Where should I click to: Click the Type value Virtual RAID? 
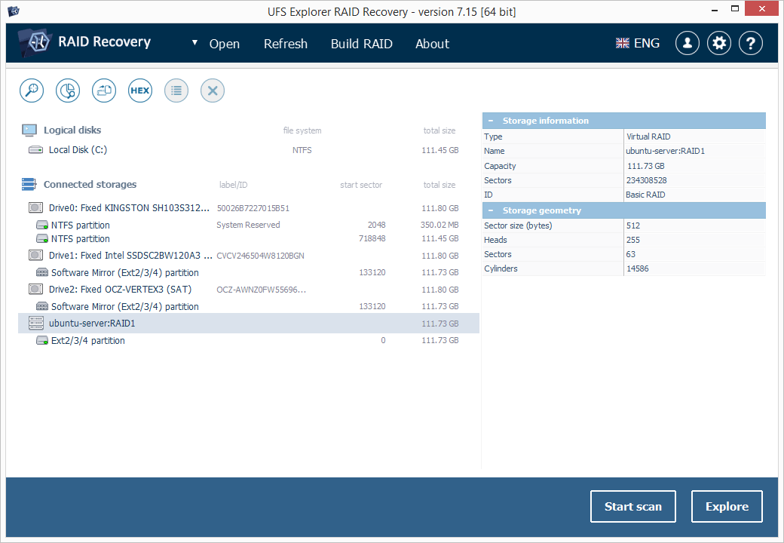(x=648, y=137)
